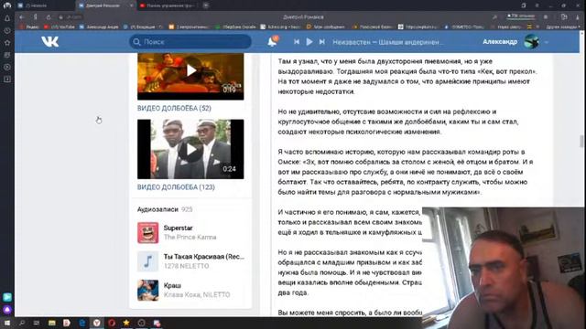This screenshot has height=329, width=586.
Task: Open the Windows Start button
Action: pos(7,323)
